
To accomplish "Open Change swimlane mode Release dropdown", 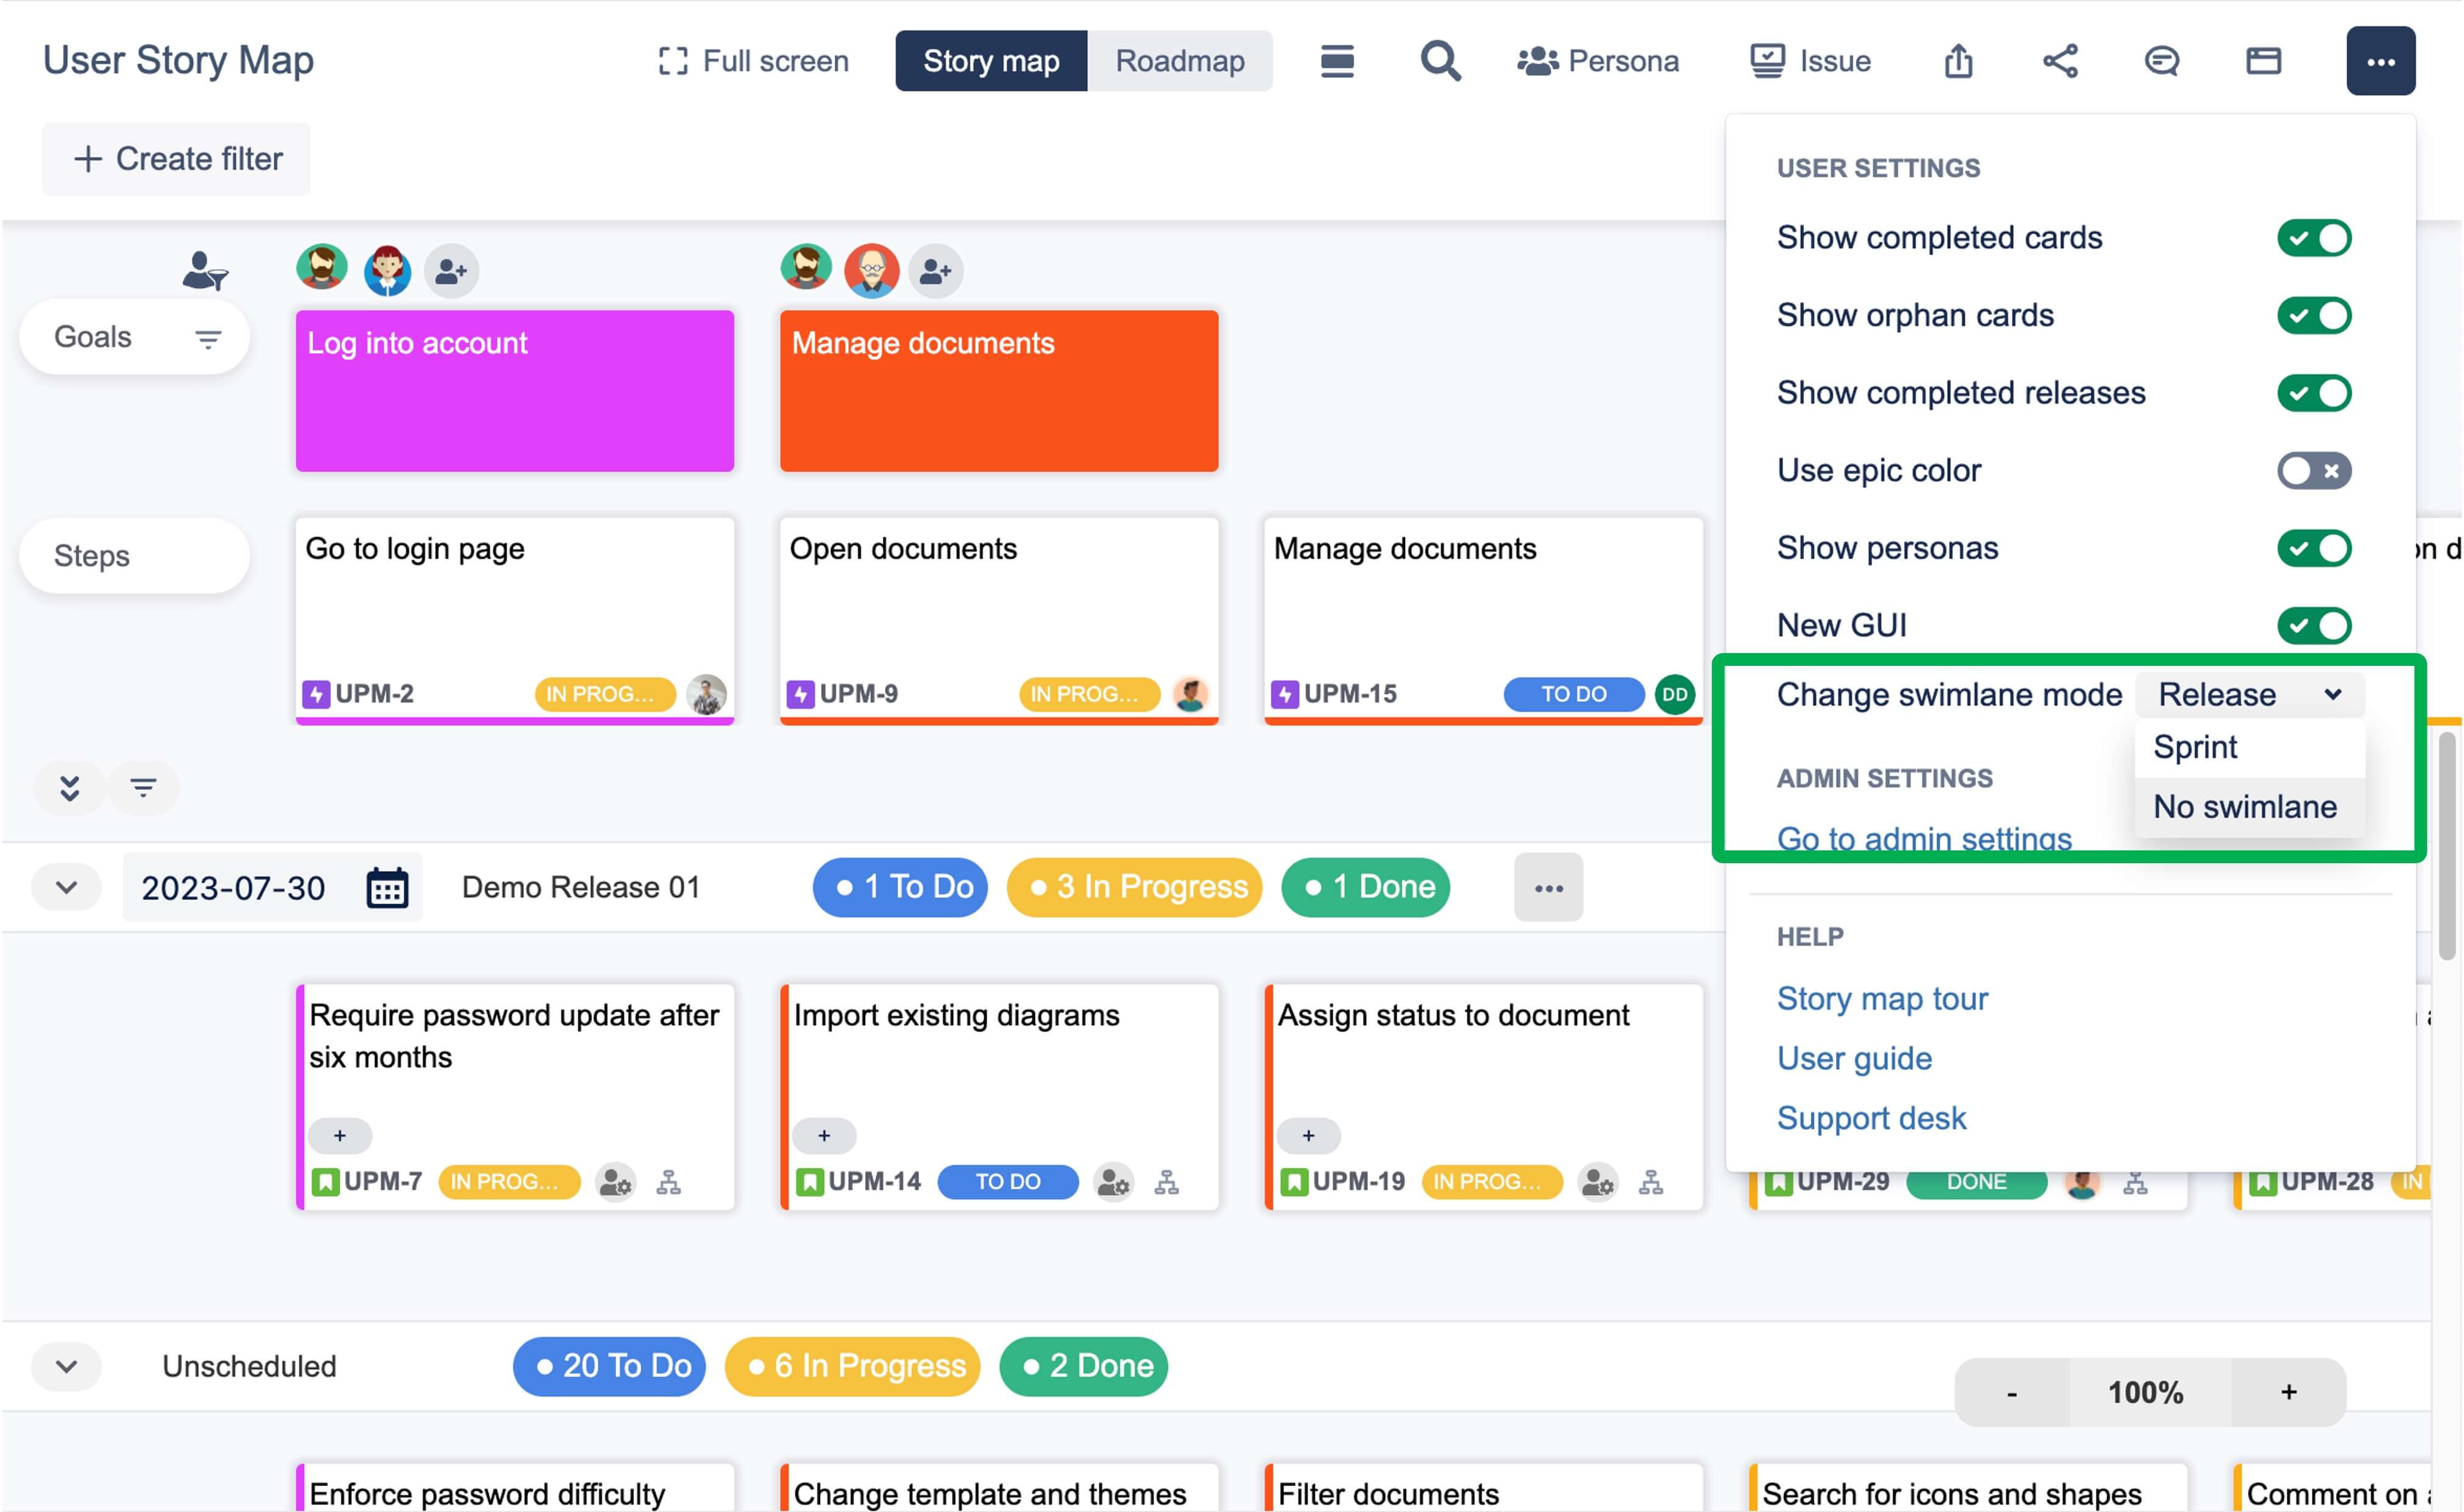I will click(2249, 694).
